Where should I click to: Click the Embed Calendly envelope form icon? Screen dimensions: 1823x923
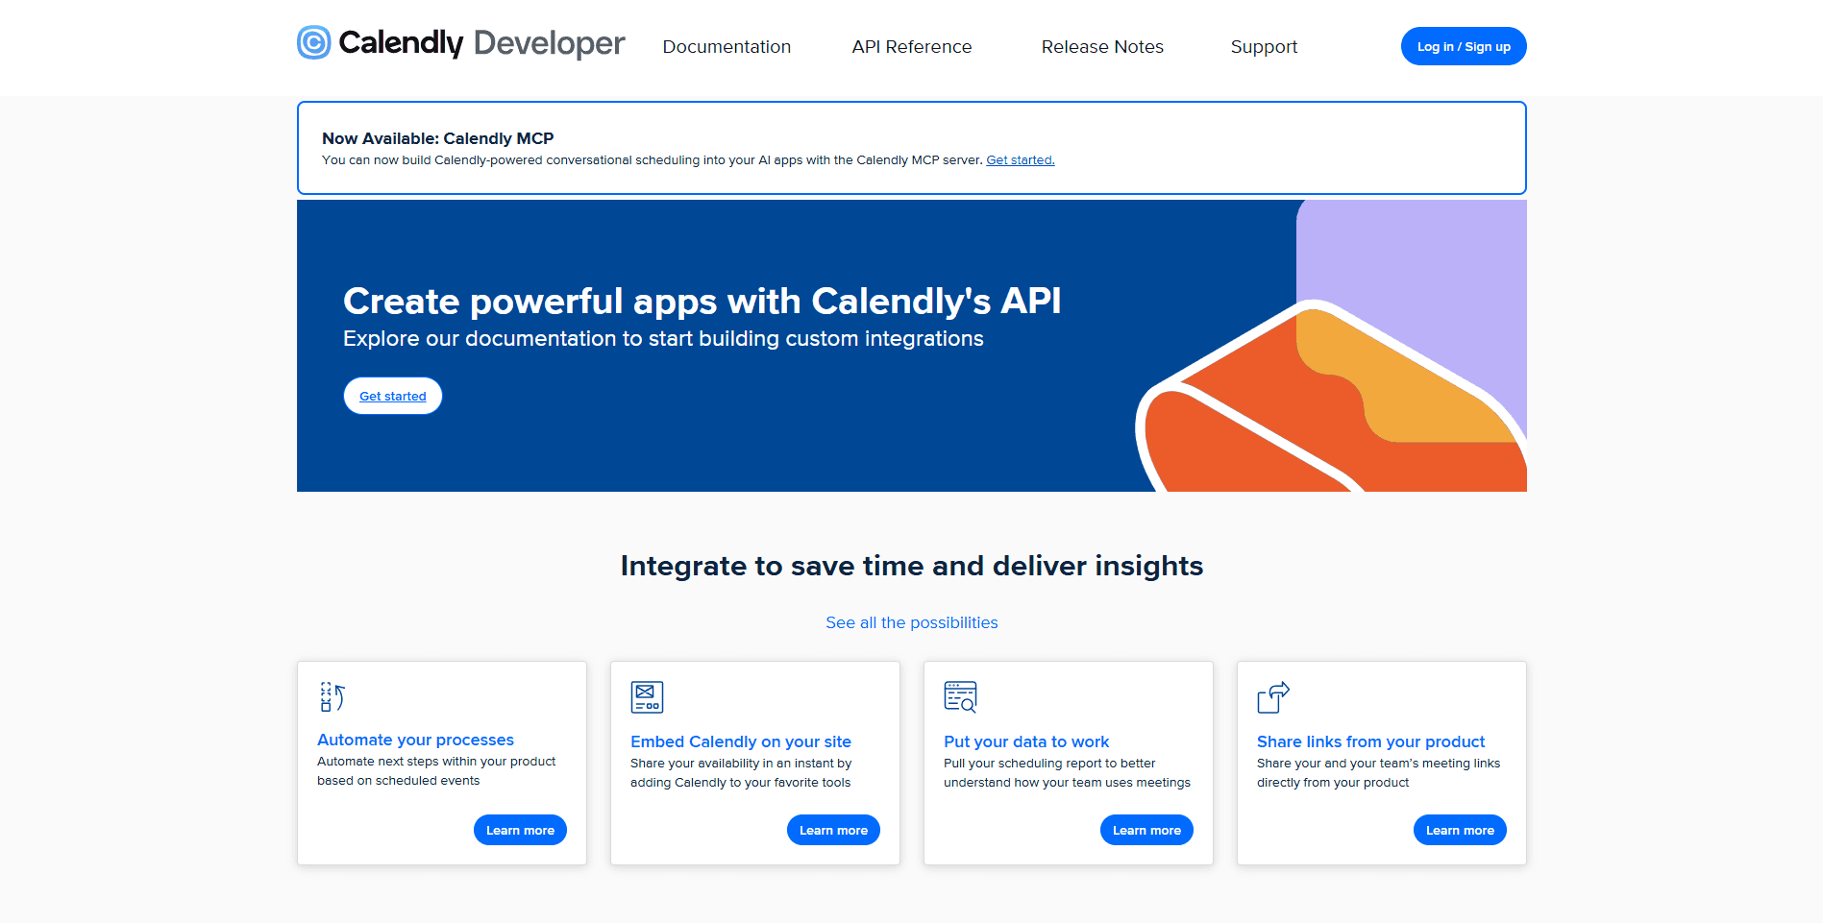(x=647, y=697)
